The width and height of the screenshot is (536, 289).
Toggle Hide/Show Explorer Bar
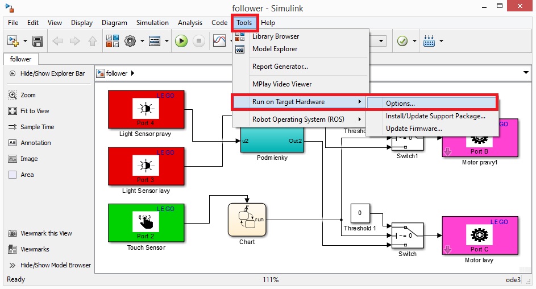pyautogui.click(x=48, y=73)
